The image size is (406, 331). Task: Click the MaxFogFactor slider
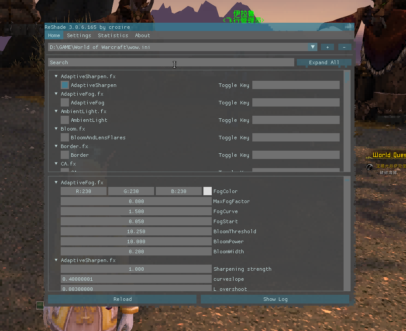tap(136, 201)
